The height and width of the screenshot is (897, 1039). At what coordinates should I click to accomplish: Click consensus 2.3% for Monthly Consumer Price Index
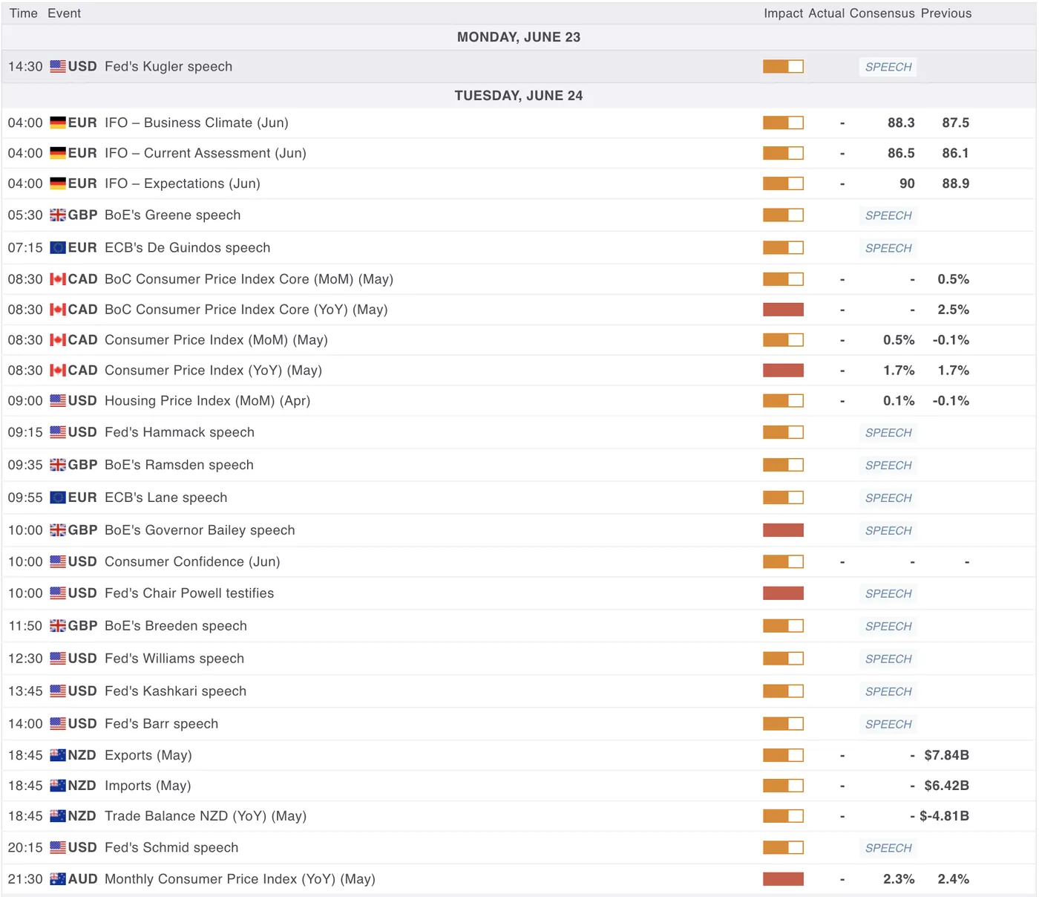point(899,879)
